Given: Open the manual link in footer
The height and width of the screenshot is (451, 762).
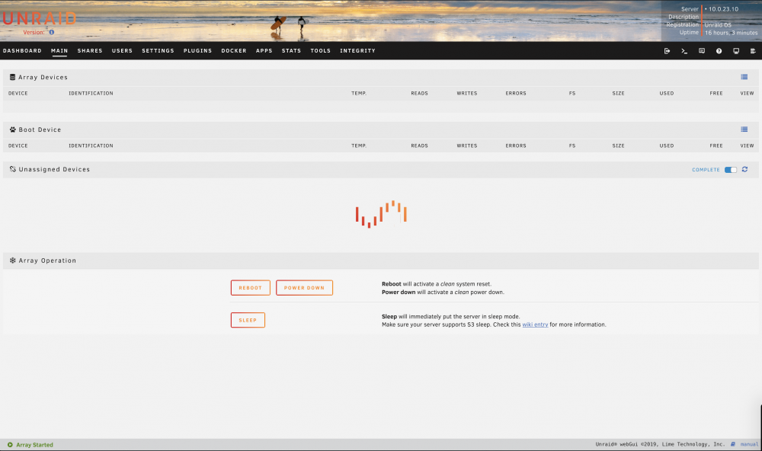Looking at the screenshot, I should pyautogui.click(x=749, y=444).
